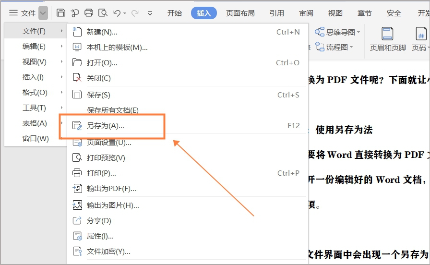Viewport: 430px width, 265px height.
Task: Choose 页面设置(U)... menu entry
Action: (187, 143)
